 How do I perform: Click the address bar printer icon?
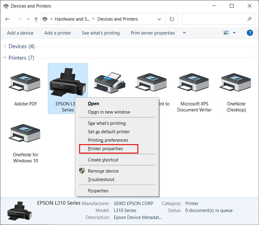tap(45, 19)
